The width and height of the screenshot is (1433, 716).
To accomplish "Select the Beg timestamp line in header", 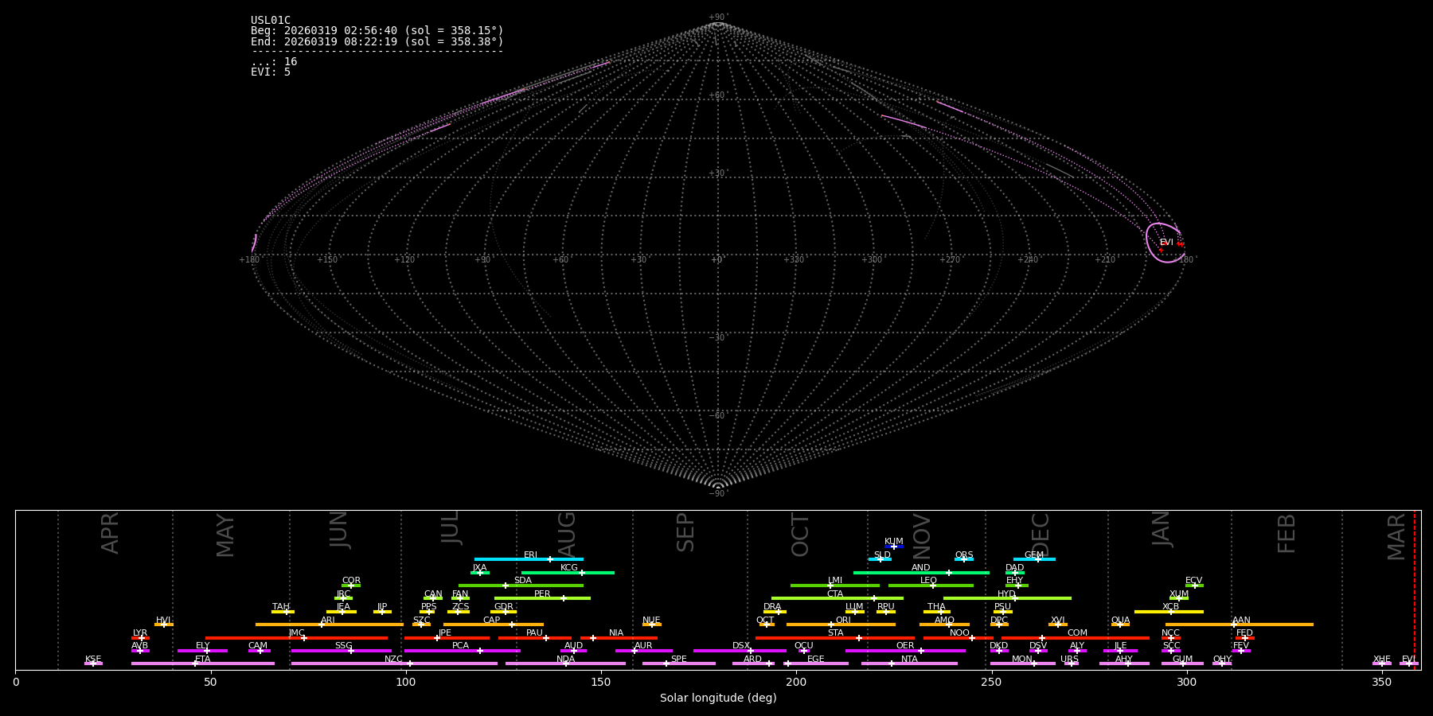I will pos(377,31).
